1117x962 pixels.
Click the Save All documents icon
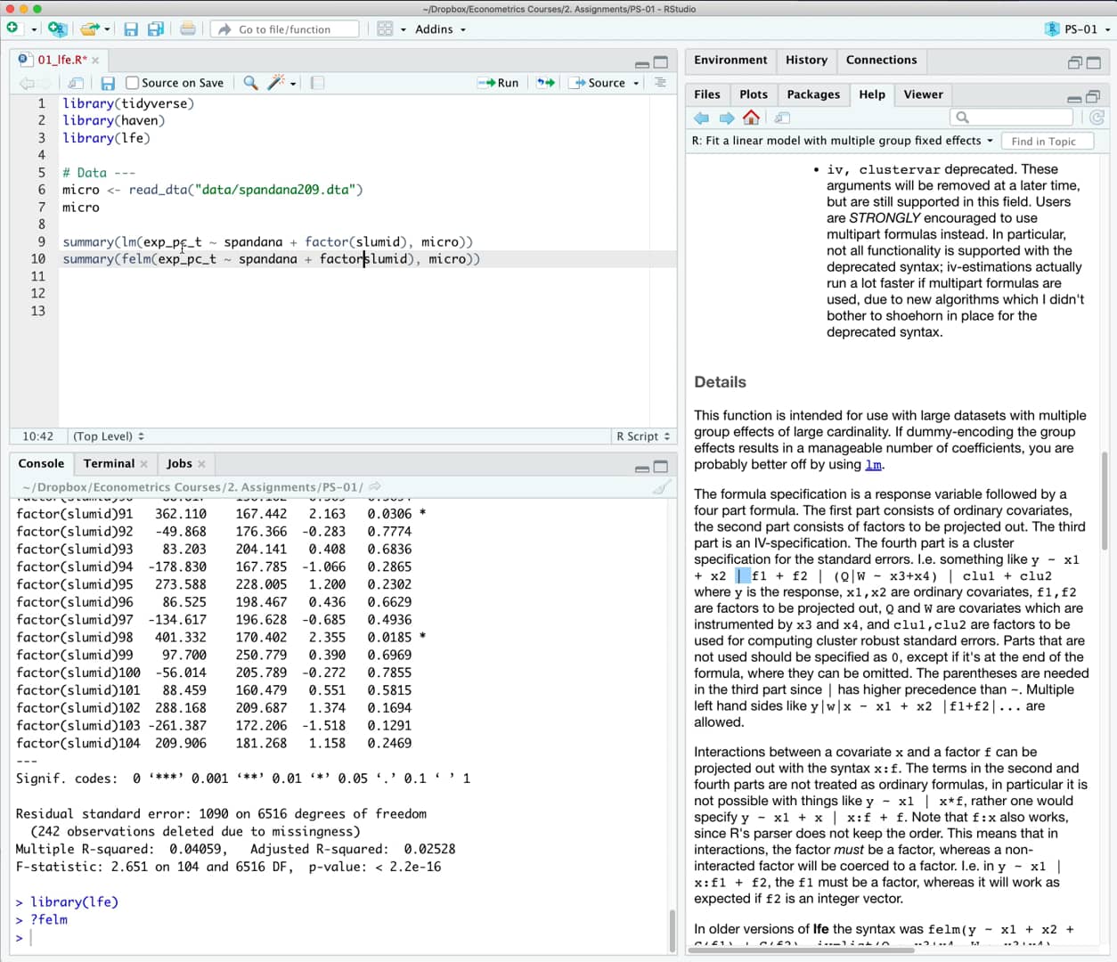tap(156, 29)
